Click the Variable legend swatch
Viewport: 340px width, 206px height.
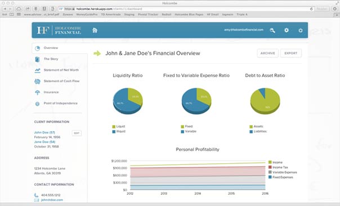coord(182,132)
